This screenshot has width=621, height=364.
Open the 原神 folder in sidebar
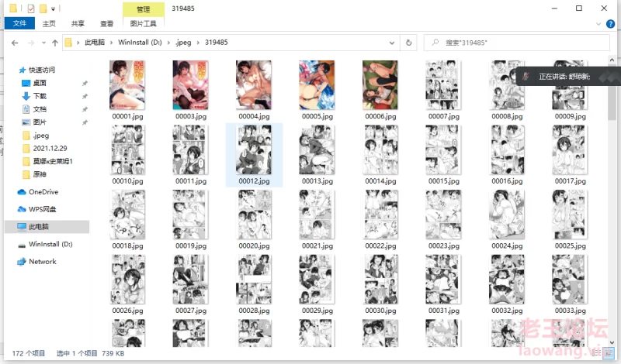(40, 174)
